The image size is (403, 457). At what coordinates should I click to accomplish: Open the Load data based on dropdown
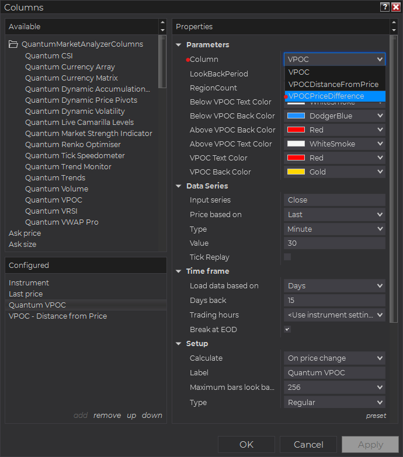tap(335, 286)
